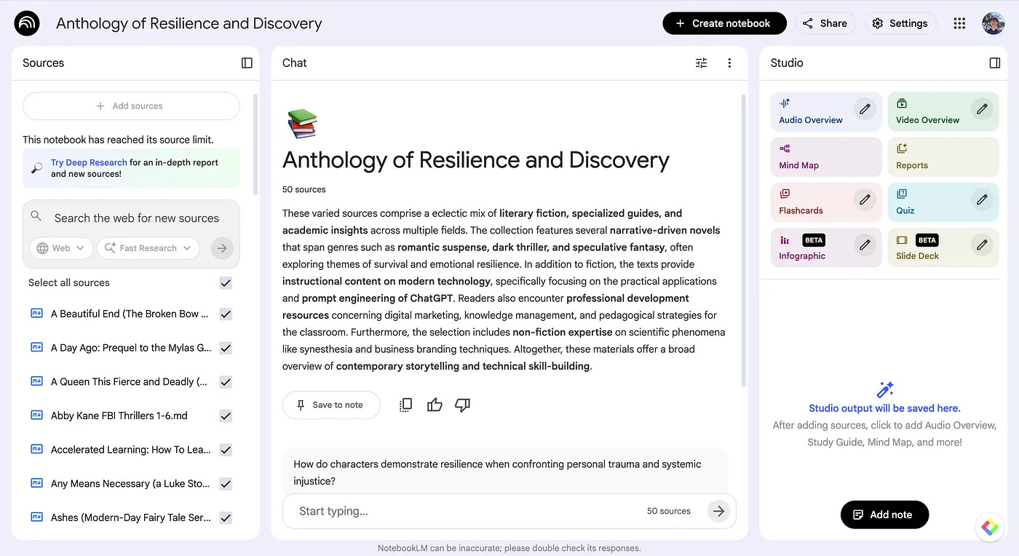Uncheck Accelerated Learning source
Screen dimensions: 1019x556
pos(226,450)
